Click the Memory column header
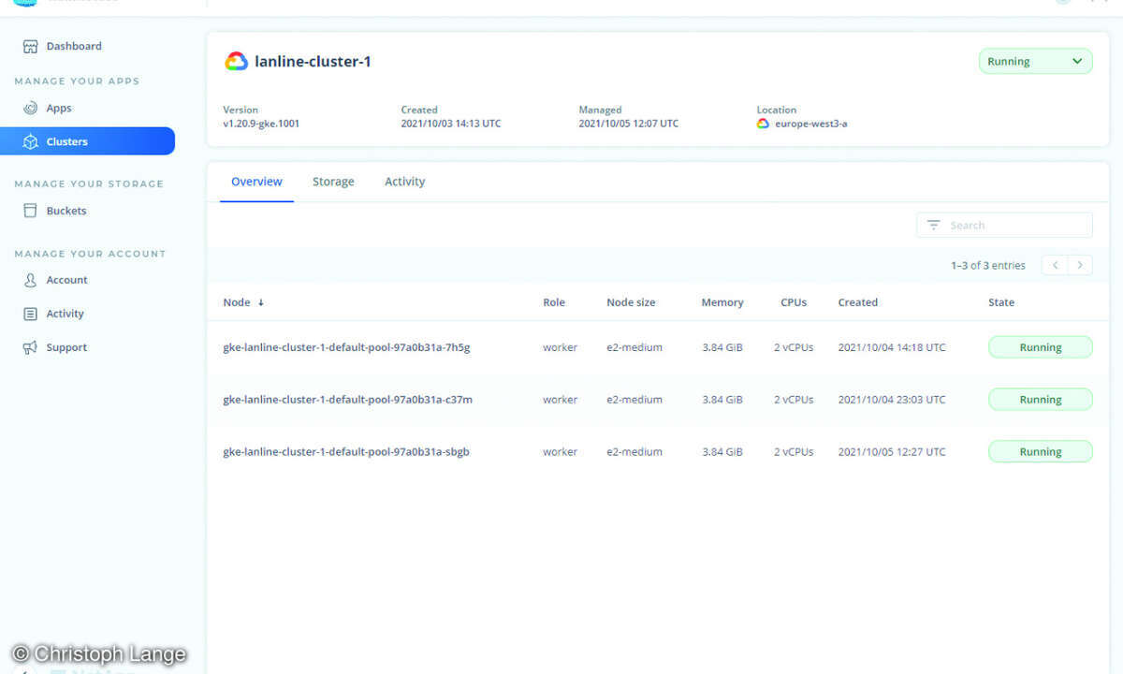Image resolution: width=1123 pixels, height=674 pixels. (722, 302)
